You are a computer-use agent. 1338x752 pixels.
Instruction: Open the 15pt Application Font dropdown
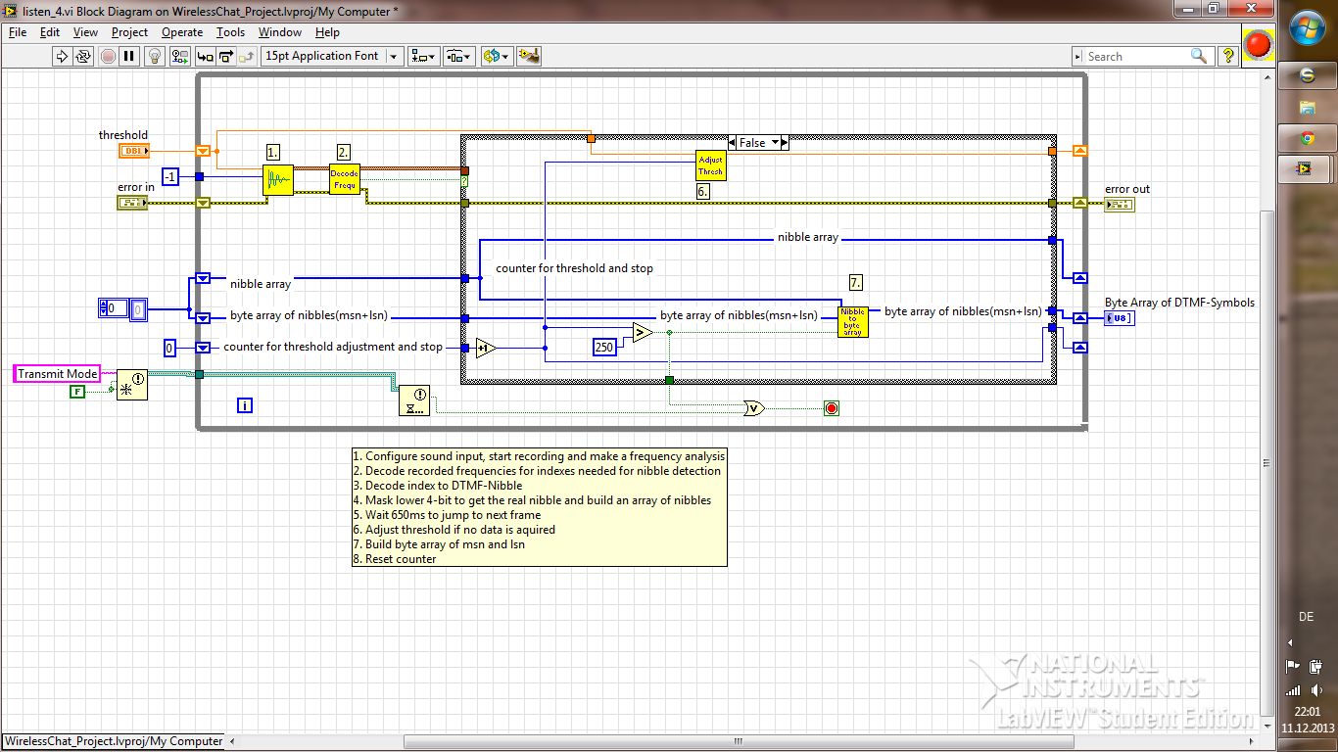coord(332,56)
